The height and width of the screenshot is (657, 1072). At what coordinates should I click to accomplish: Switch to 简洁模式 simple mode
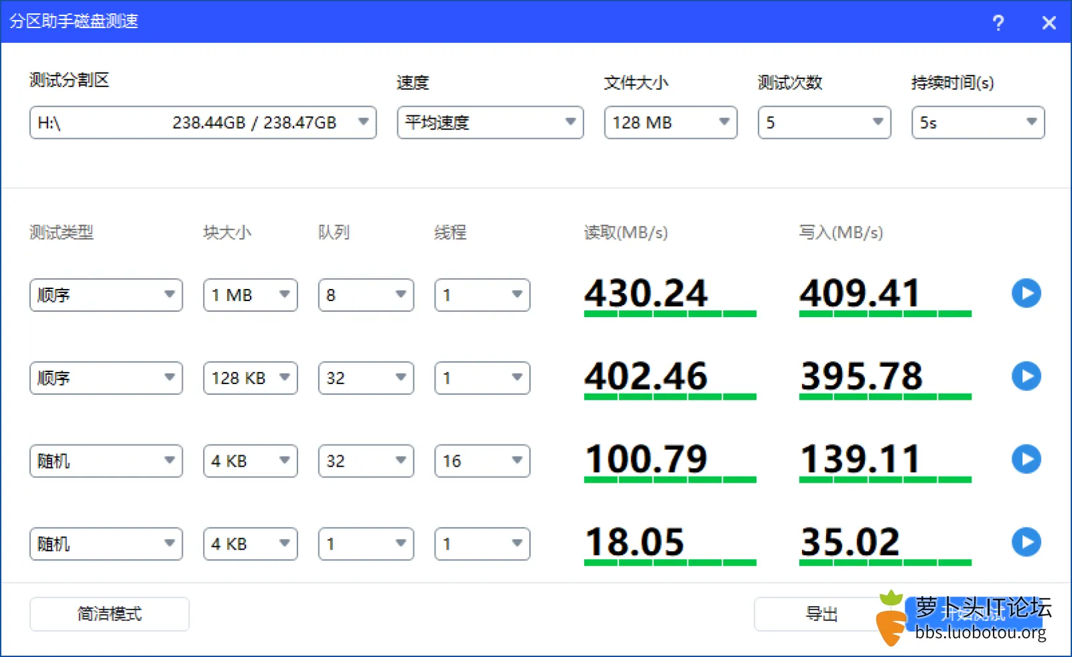109,614
